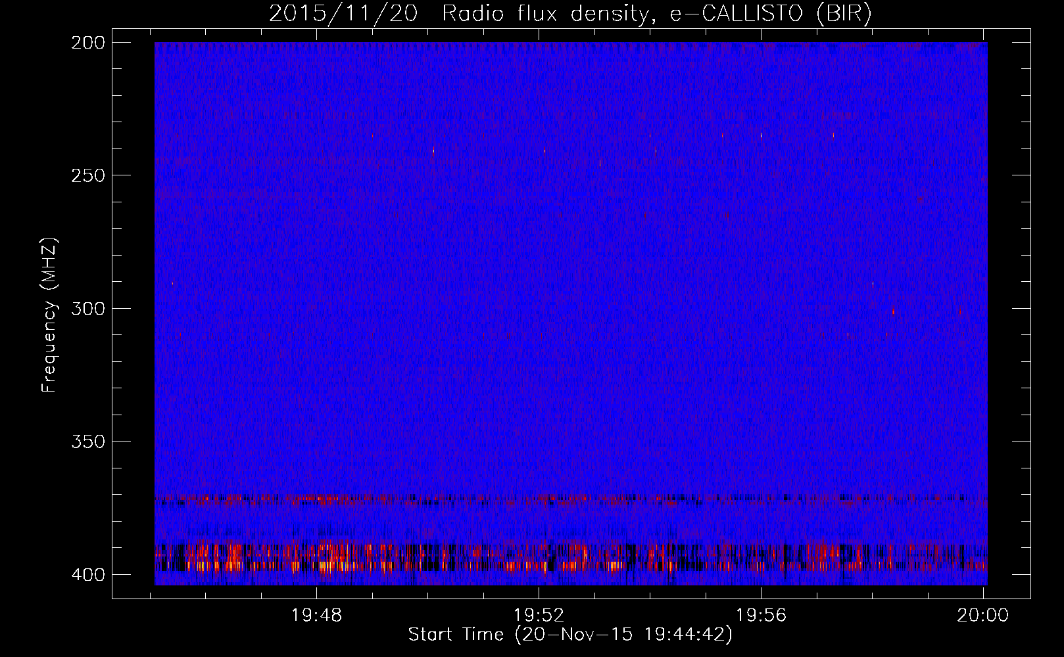The width and height of the screenshot is (1064, 657).
Task: Click the 19:48 time tick label
Action: 316,616
